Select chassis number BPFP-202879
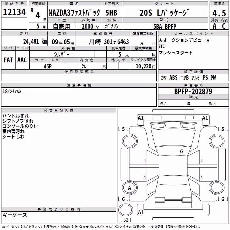 click(x=193, y=91)
